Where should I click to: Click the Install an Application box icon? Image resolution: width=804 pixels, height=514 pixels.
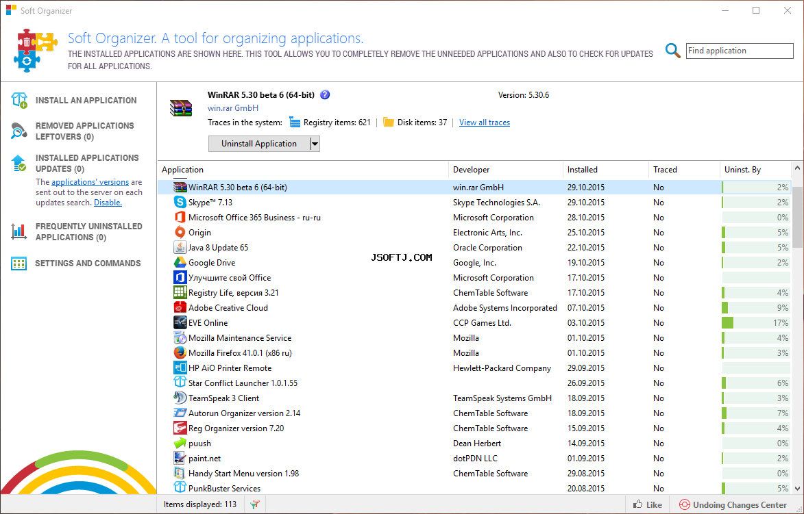click(19, 101)
